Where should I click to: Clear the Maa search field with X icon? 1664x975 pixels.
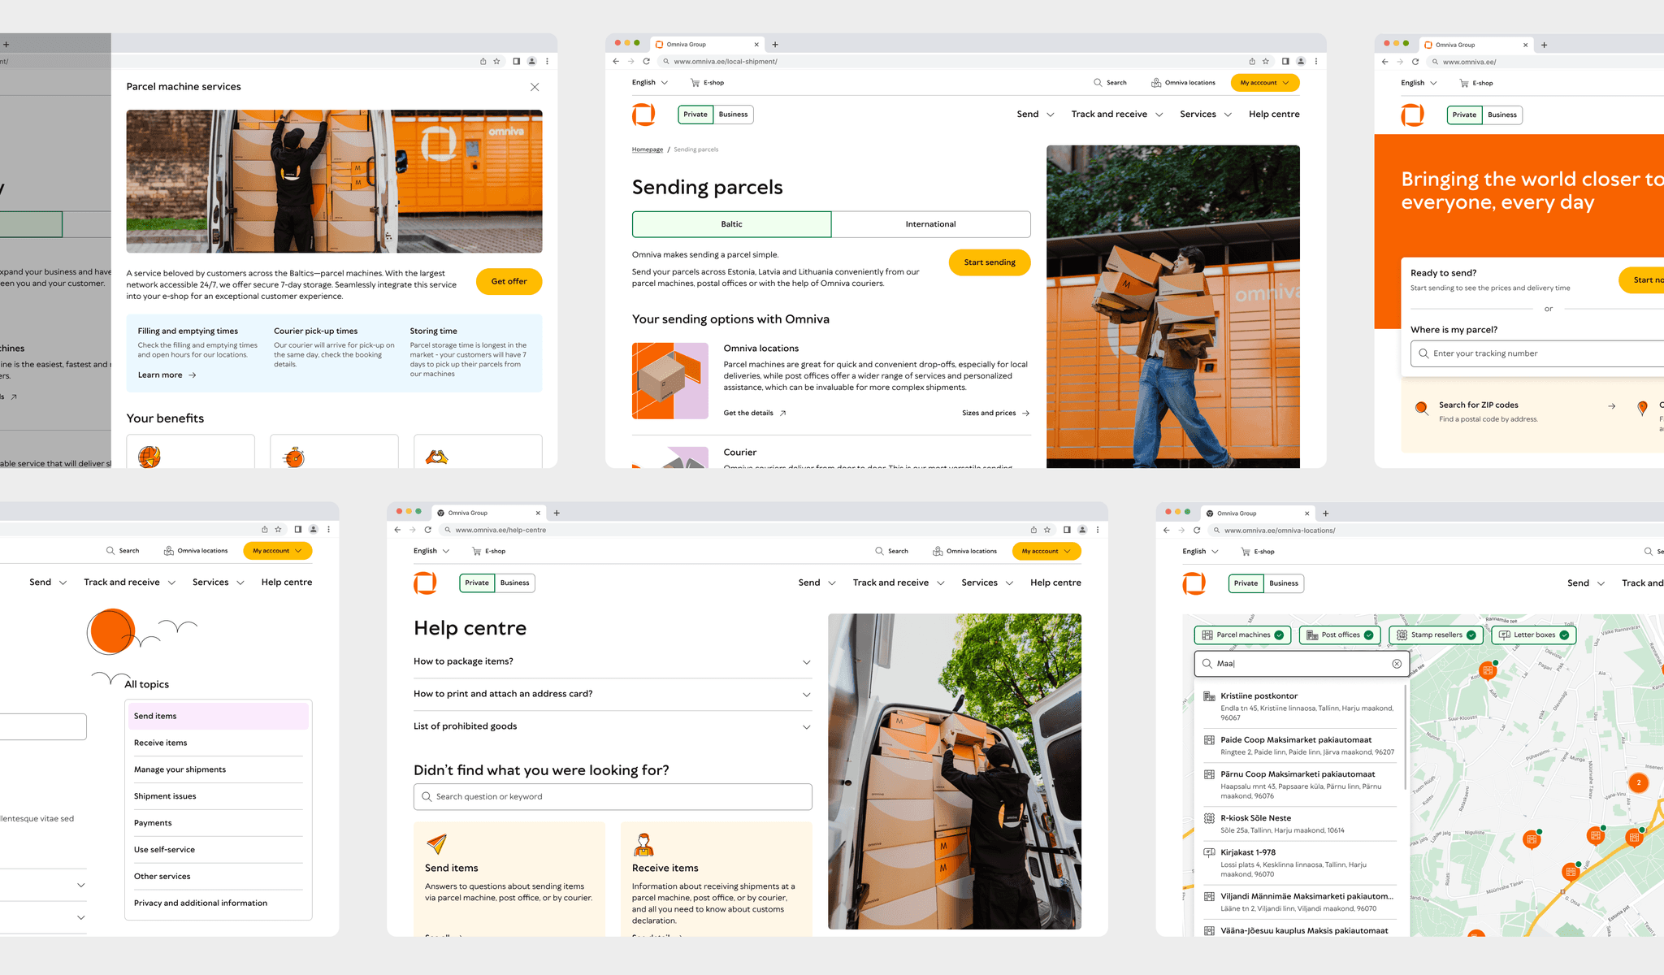1397,664
